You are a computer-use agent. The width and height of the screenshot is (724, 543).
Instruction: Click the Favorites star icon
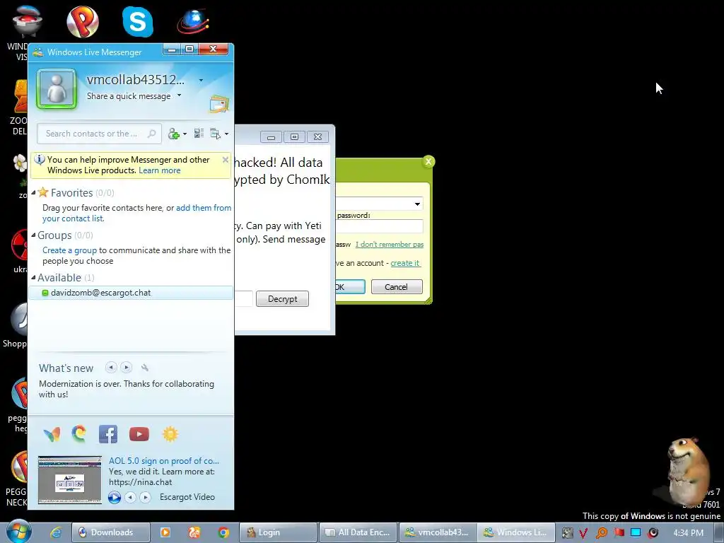(43, 192)
